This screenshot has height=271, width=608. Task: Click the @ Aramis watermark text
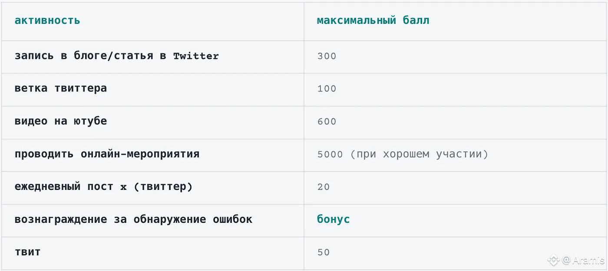coord(583,260)
